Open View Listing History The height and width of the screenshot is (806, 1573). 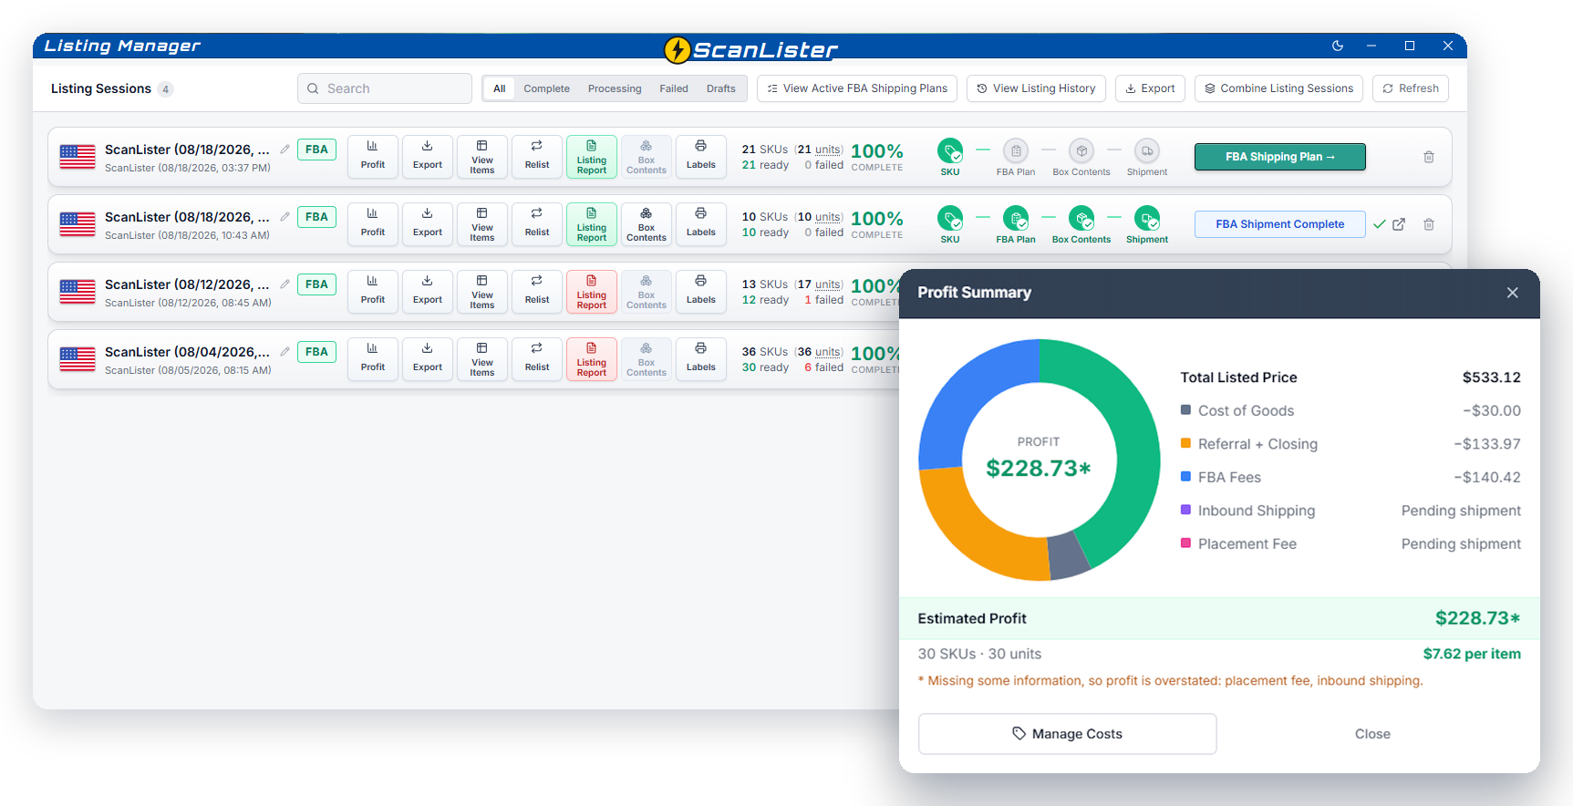pyautogui.click(x=1036, y=88)
